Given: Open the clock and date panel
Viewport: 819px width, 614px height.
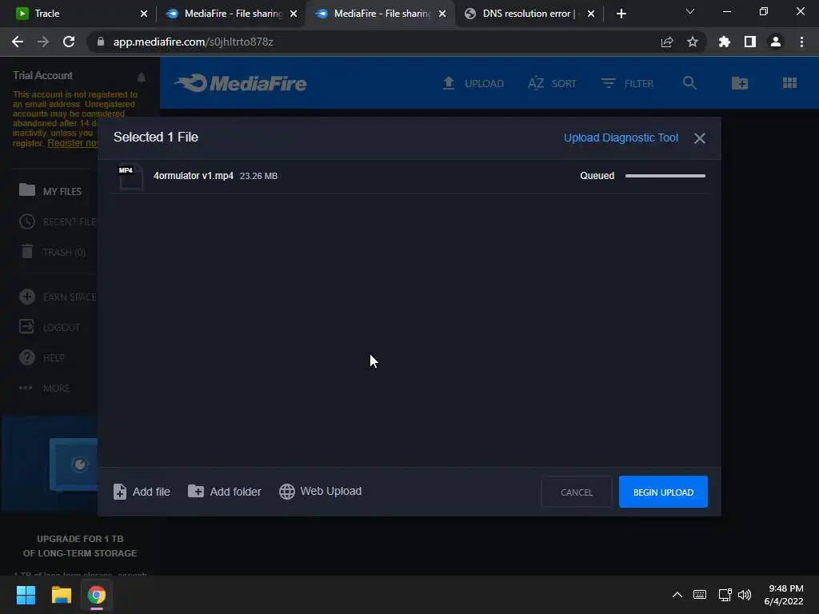Looking at the screenshot, I should 784,595.
